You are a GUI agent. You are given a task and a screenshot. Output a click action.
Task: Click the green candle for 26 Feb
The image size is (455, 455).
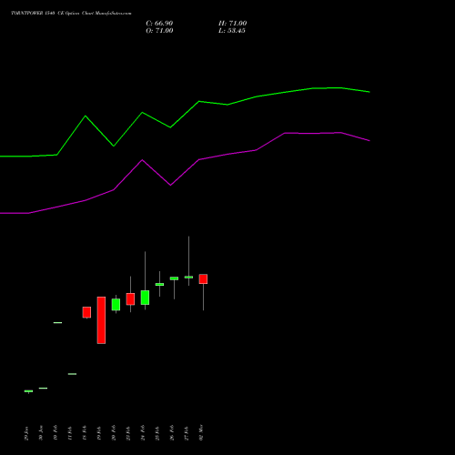coord(174,278)
